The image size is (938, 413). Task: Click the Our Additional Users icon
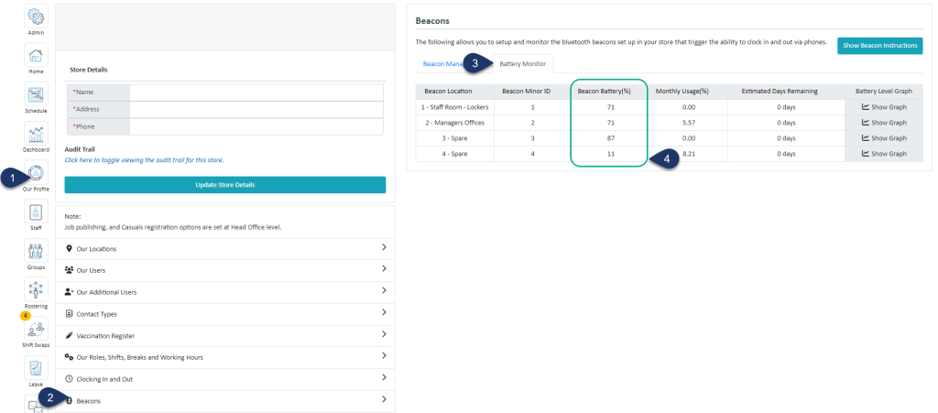[x=69, y=292]
